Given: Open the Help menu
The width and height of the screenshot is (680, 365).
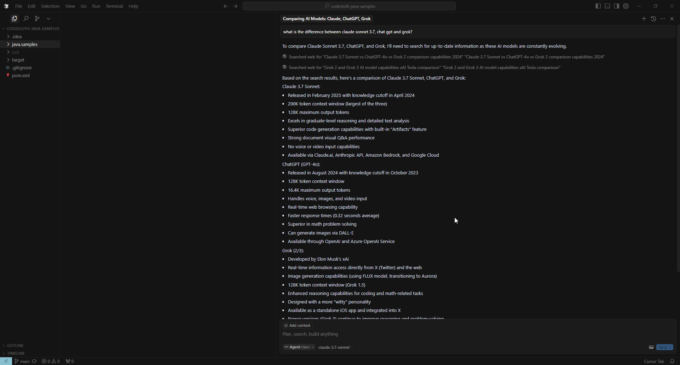Looking at the screenshot, I should click(133, 6).
